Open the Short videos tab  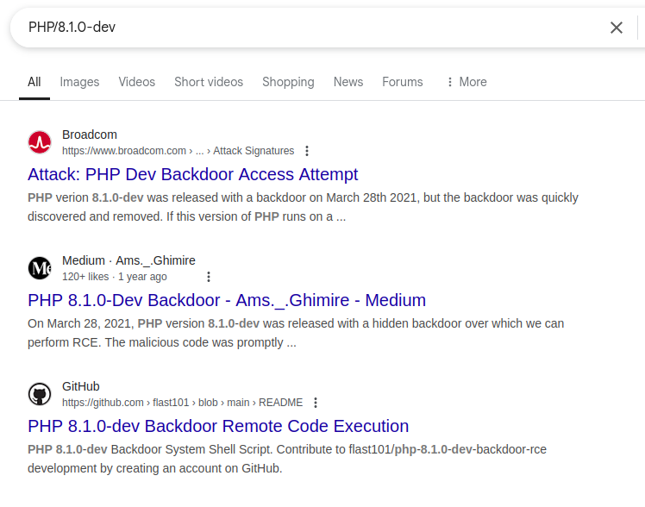(209, 82)
